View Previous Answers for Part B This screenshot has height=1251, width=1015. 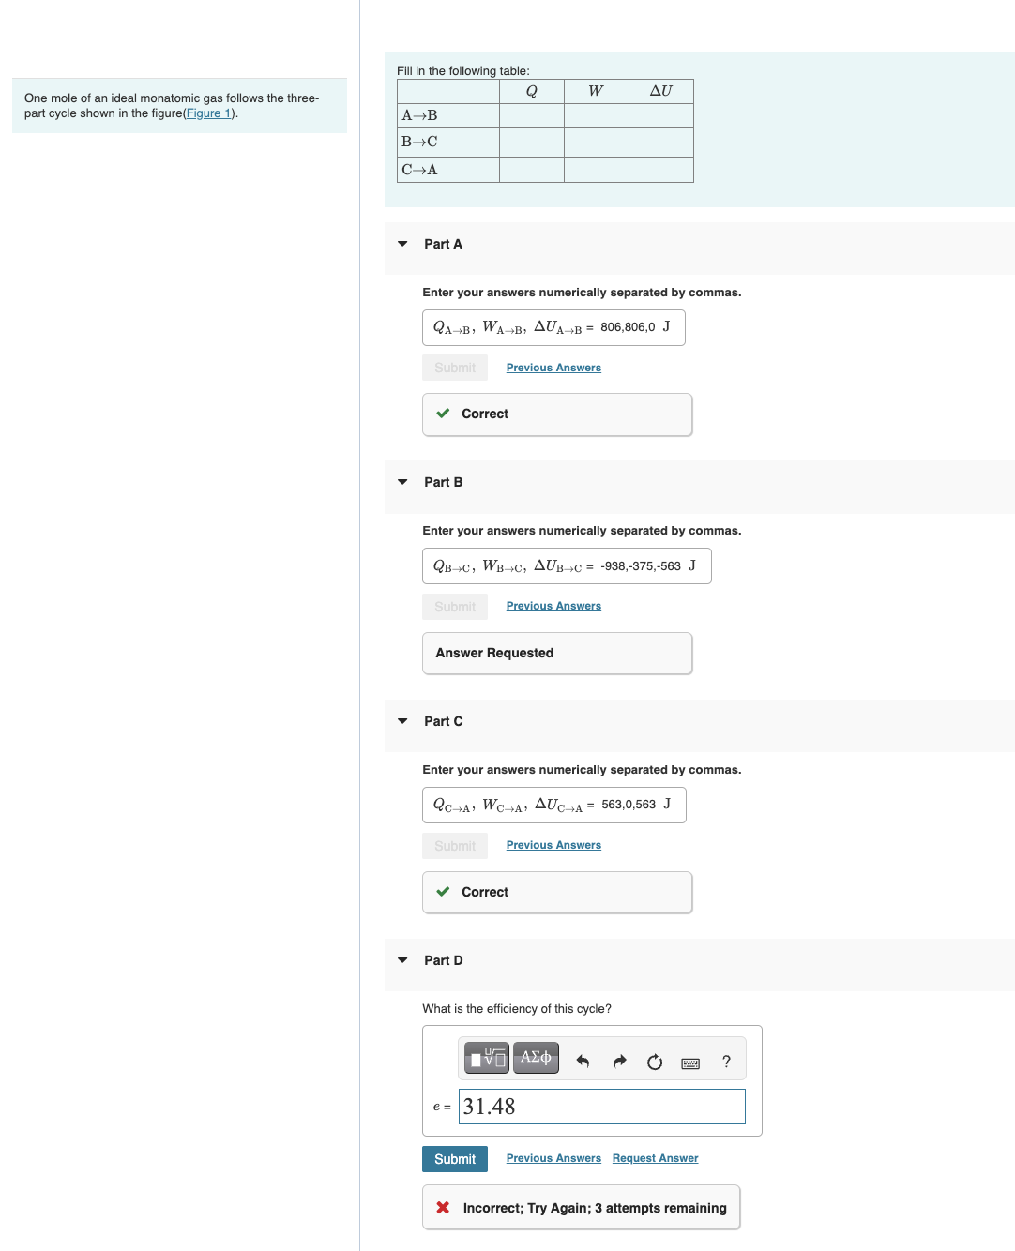point(553,606)
